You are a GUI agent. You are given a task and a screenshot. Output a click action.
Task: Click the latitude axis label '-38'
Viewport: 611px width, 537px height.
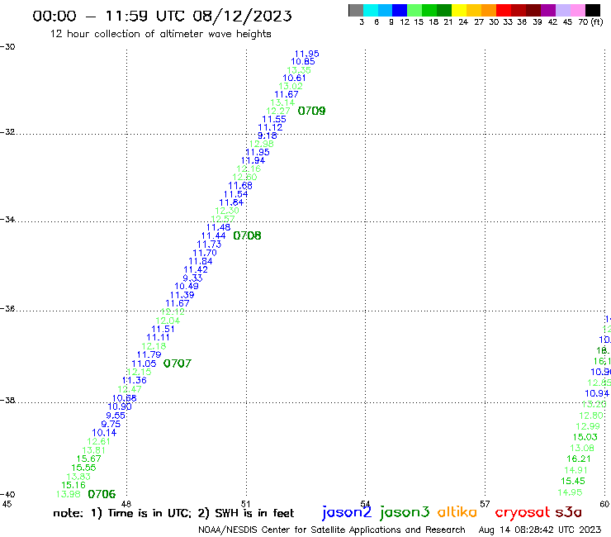click(7, 401)
